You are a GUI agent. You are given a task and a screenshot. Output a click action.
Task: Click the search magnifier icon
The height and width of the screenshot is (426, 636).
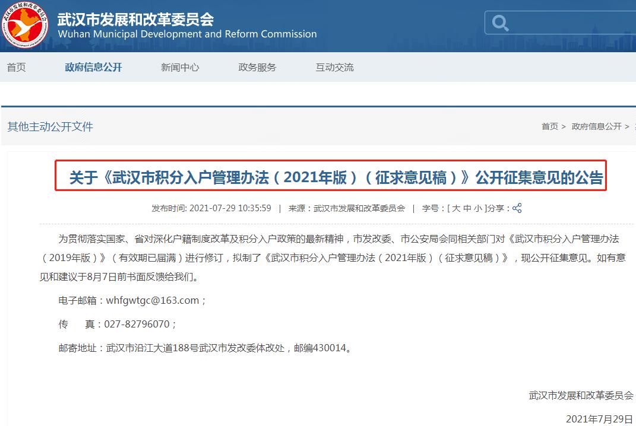point(500,23)
